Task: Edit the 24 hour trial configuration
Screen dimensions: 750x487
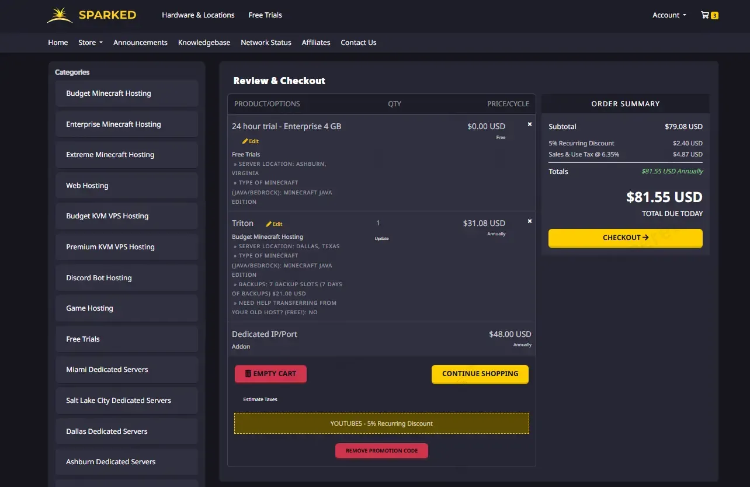Action: coord(251,141)
